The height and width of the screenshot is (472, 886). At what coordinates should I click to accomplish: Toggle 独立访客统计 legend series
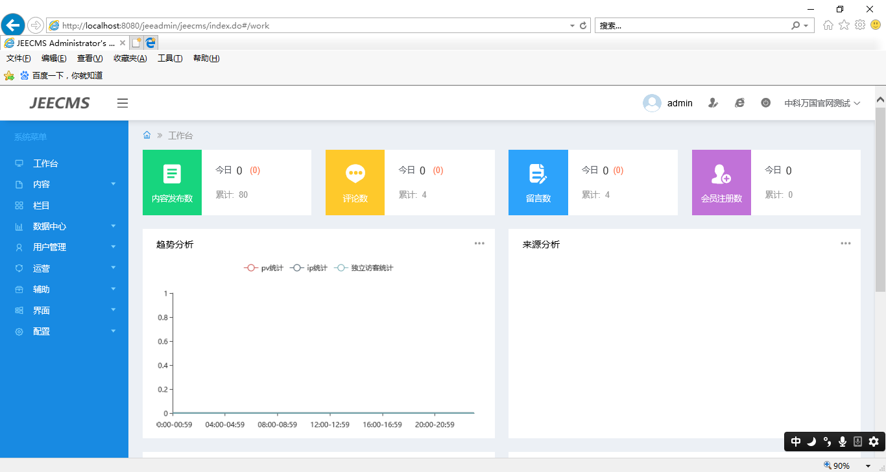[364, 268]
